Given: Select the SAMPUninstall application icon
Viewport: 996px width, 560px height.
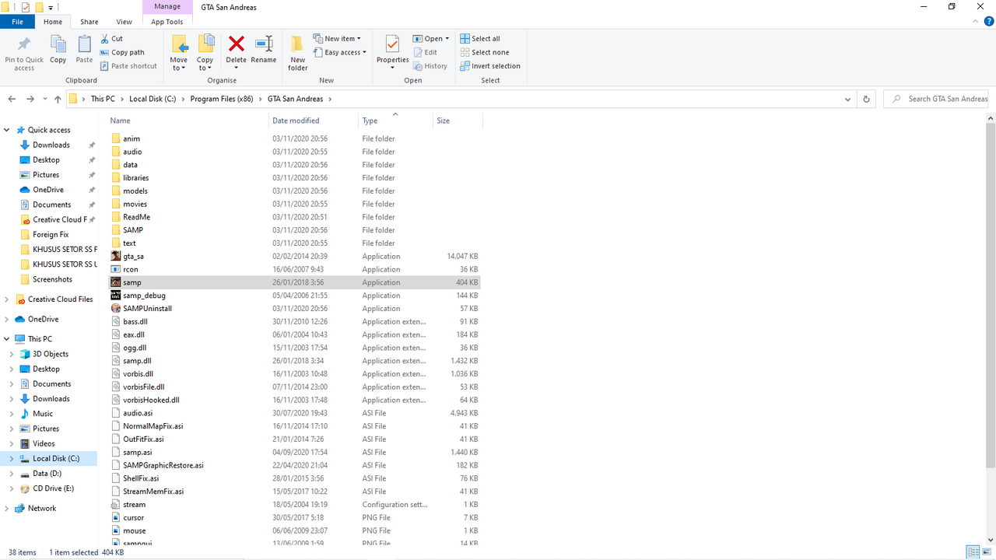Looking at the screenshot, I should point(115,308).
